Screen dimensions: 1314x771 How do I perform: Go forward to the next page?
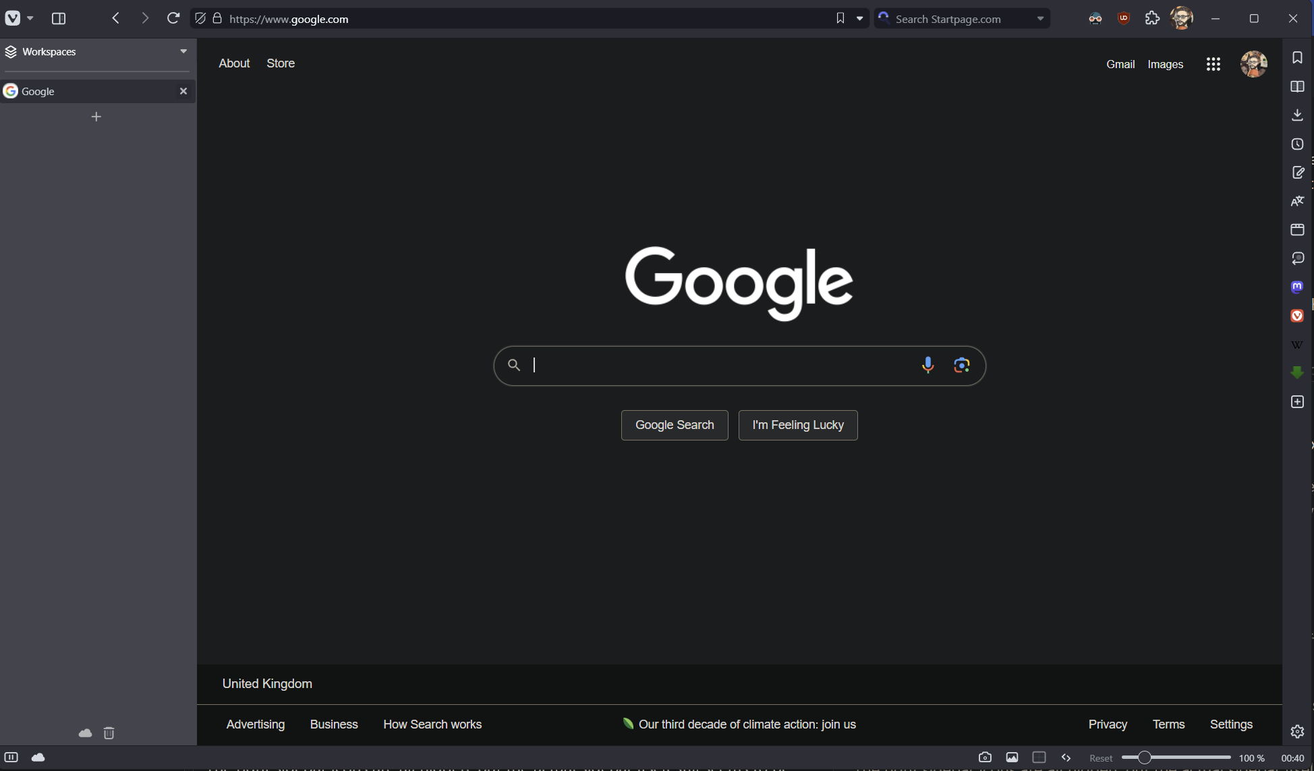tap(144, 18)
